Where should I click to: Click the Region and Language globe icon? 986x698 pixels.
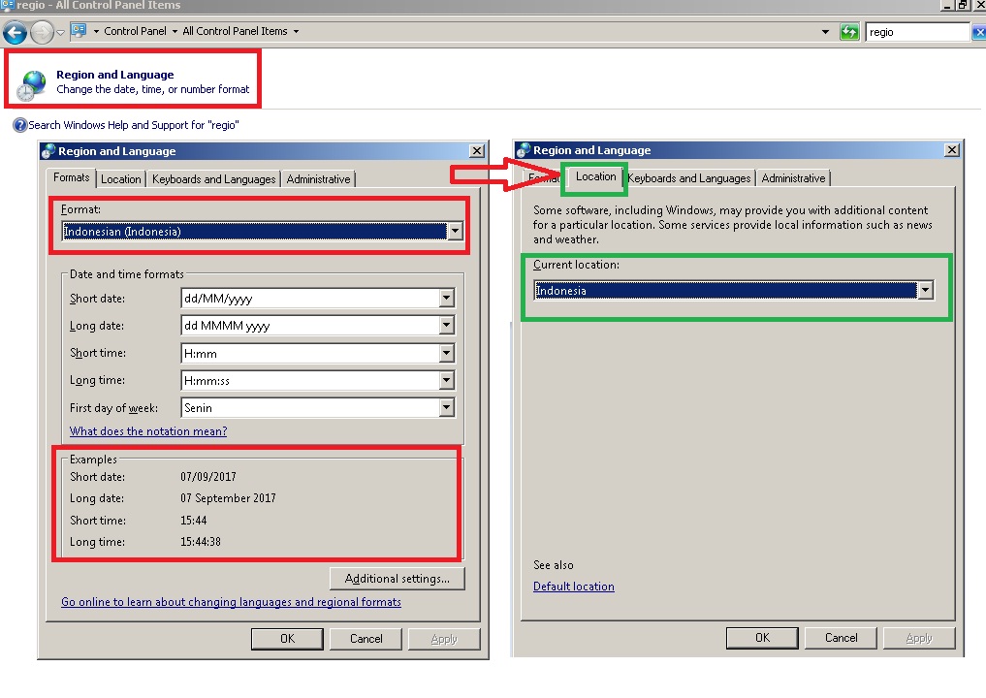click(x=32, y=83)
